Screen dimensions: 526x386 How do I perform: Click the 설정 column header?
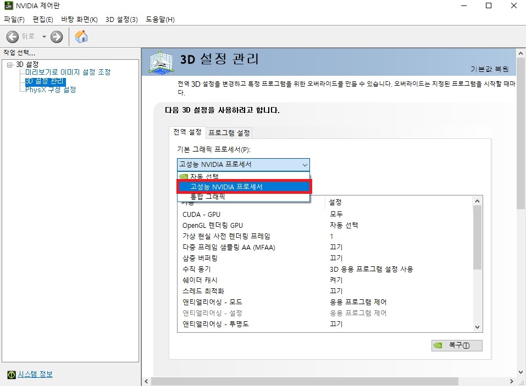click(x=398, y=202)
